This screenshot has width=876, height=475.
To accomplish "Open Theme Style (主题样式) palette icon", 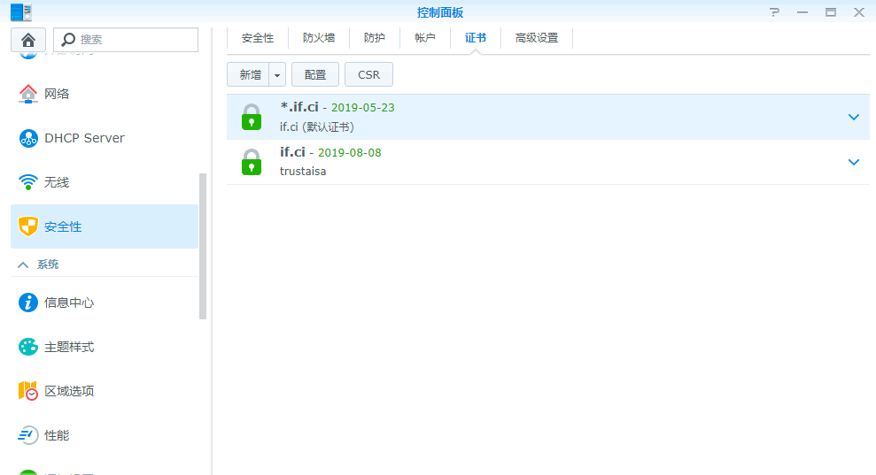I will pos(28,347).
